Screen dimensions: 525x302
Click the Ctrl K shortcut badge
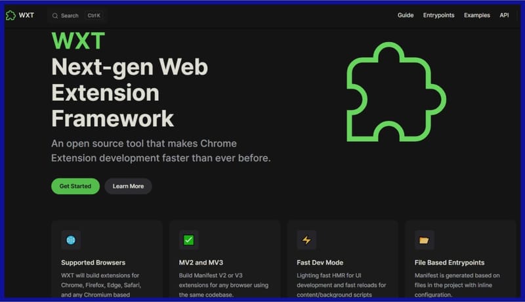(93, 15)
